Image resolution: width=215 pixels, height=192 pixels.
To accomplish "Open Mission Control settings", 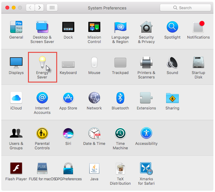I will click(94, 27).
